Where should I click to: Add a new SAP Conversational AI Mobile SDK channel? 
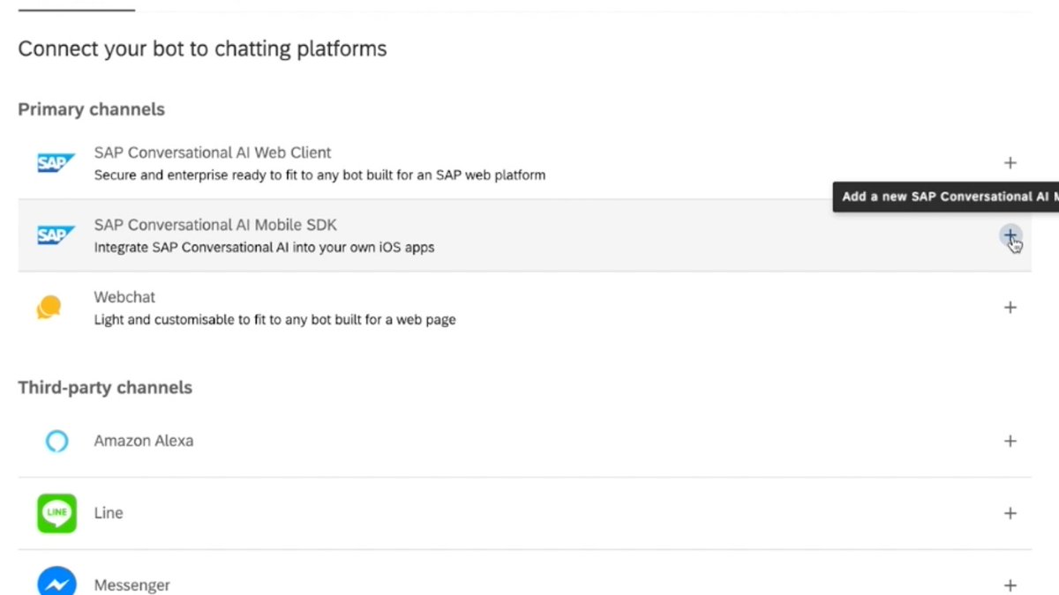1010,234
